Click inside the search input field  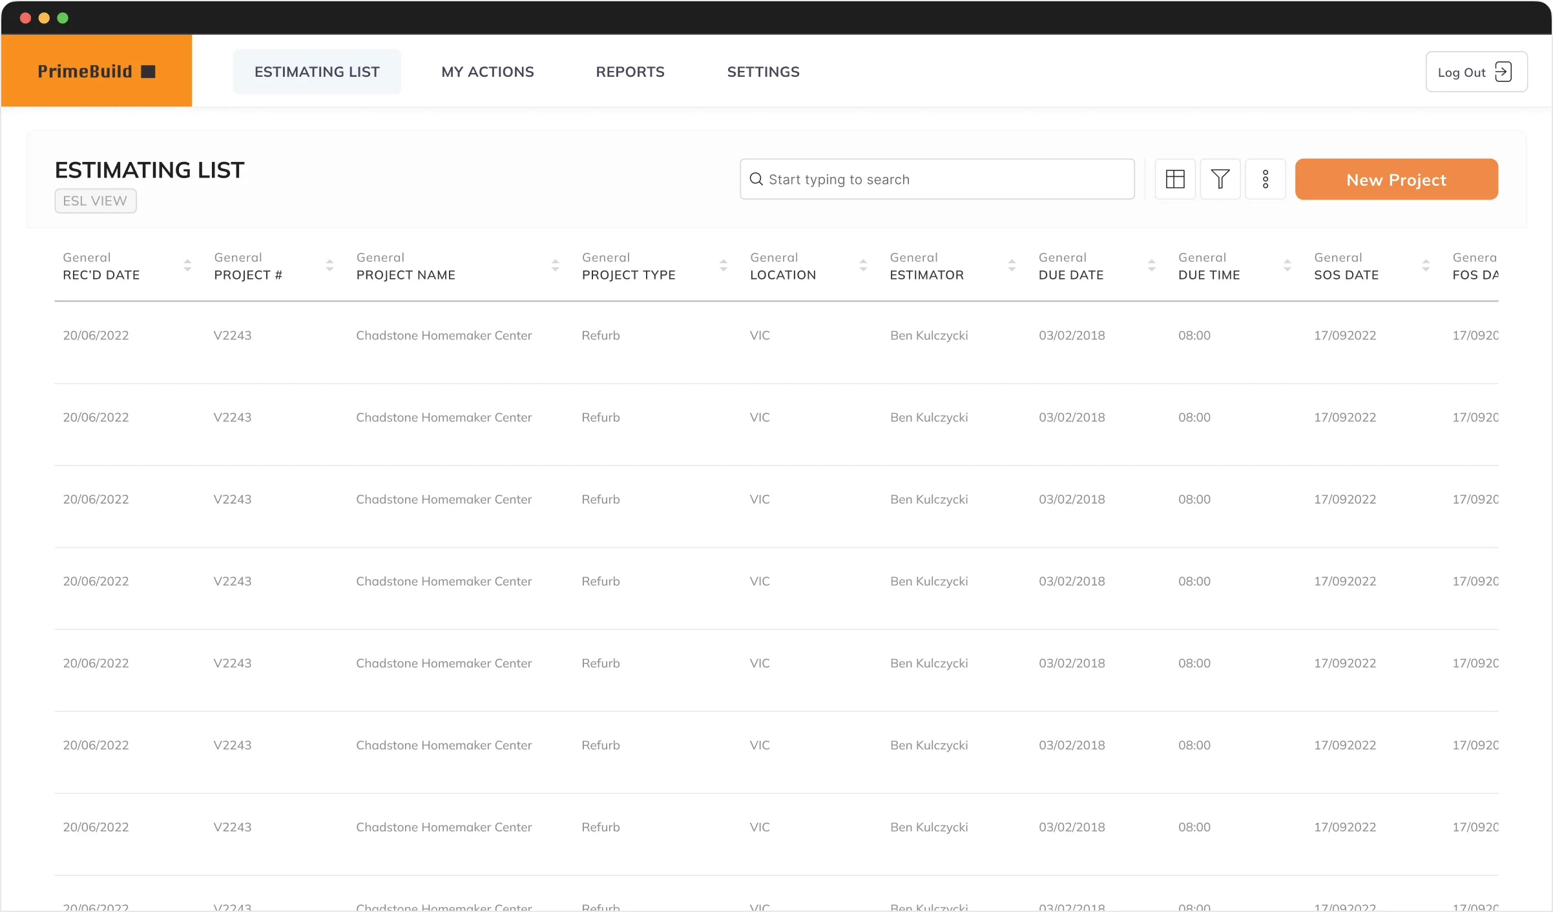[x=904, y=179]
